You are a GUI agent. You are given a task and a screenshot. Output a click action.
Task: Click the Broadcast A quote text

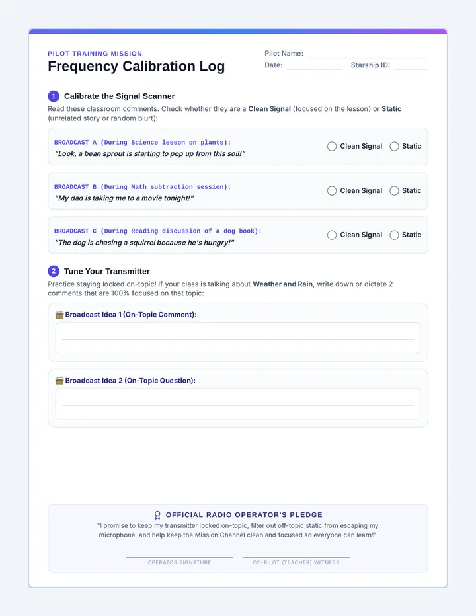150,153
